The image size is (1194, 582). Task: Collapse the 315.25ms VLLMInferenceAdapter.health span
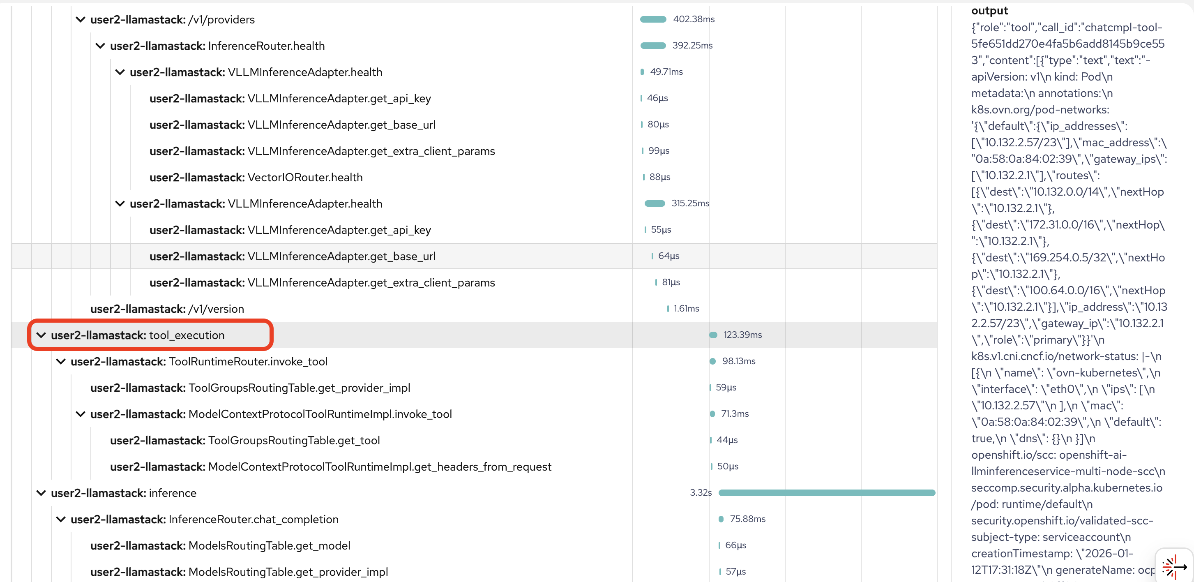pos(120,203)
